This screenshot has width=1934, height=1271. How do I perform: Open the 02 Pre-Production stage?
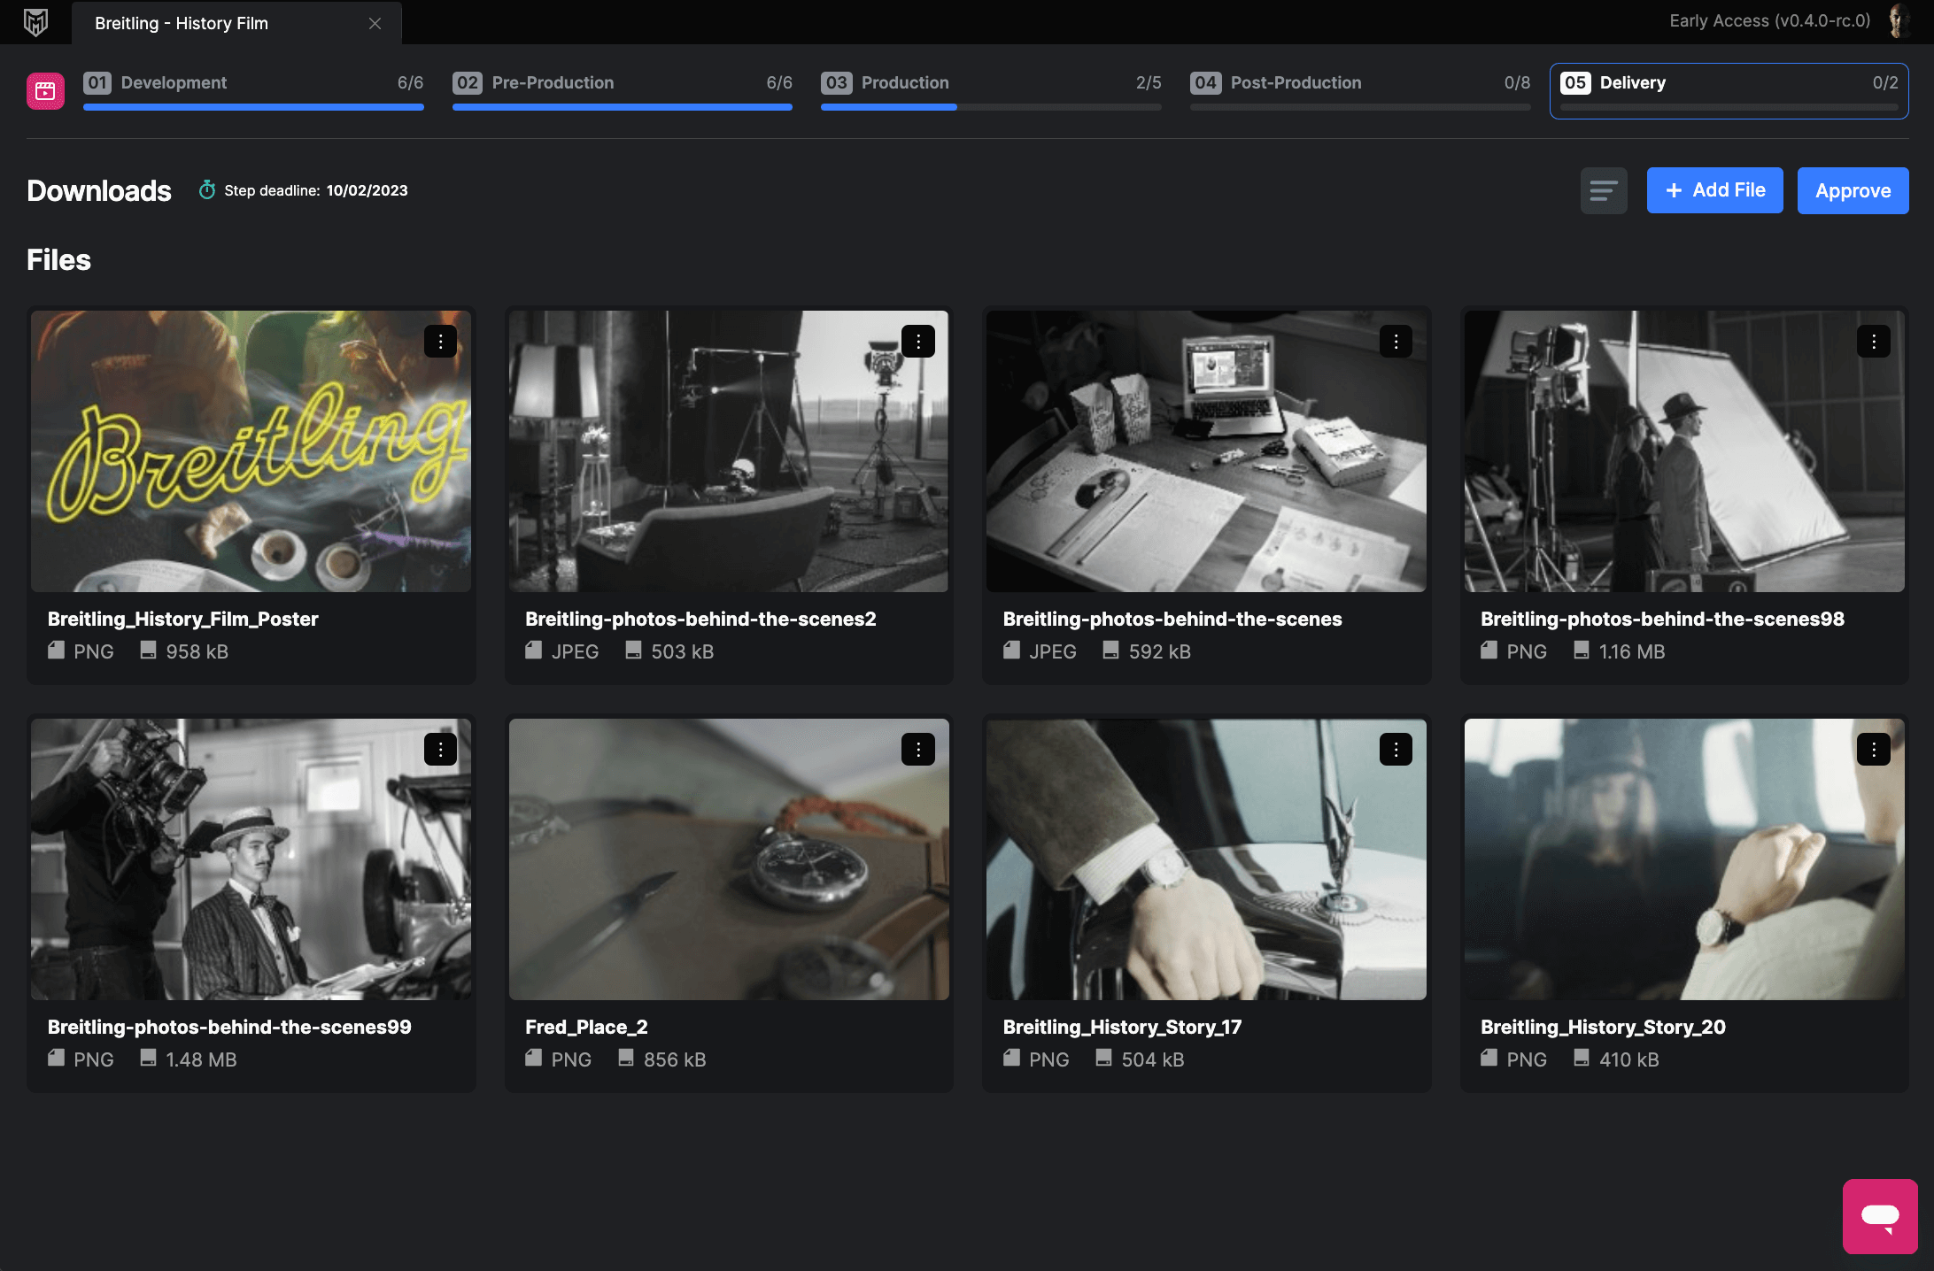[622, 90]
